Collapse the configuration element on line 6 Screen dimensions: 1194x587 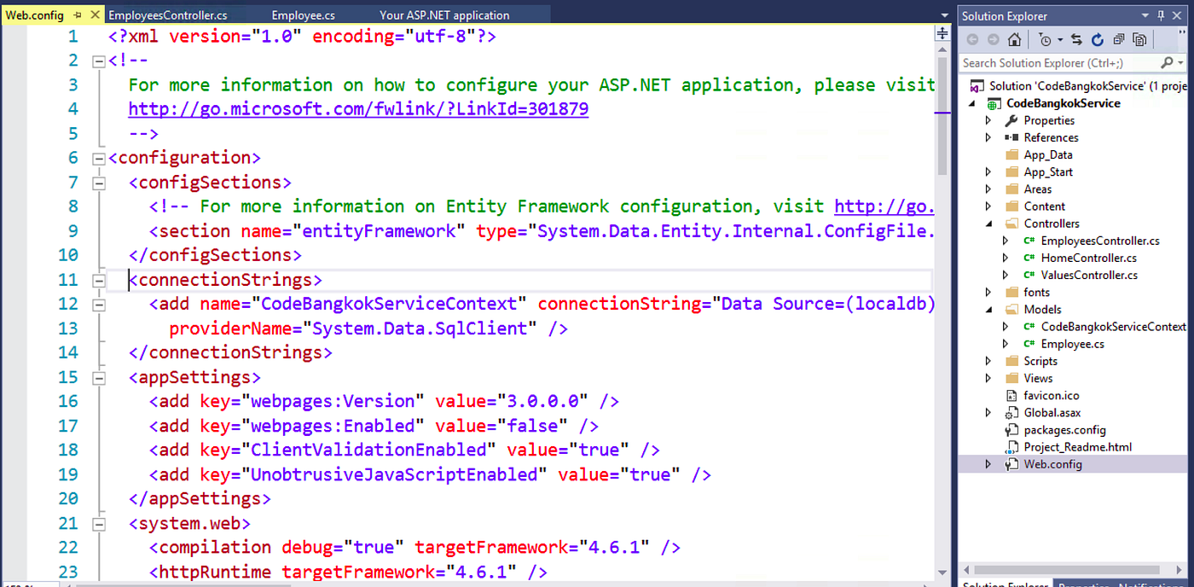tap(99, 157)
